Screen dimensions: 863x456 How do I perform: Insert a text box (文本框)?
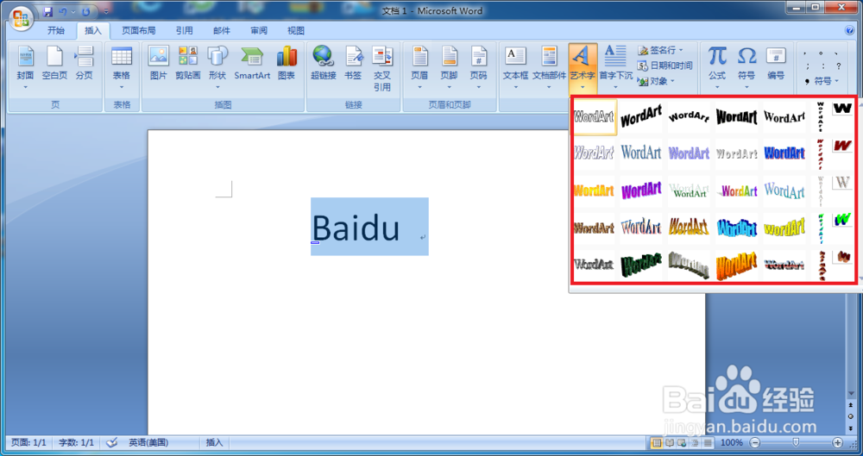tap(516, 67)
